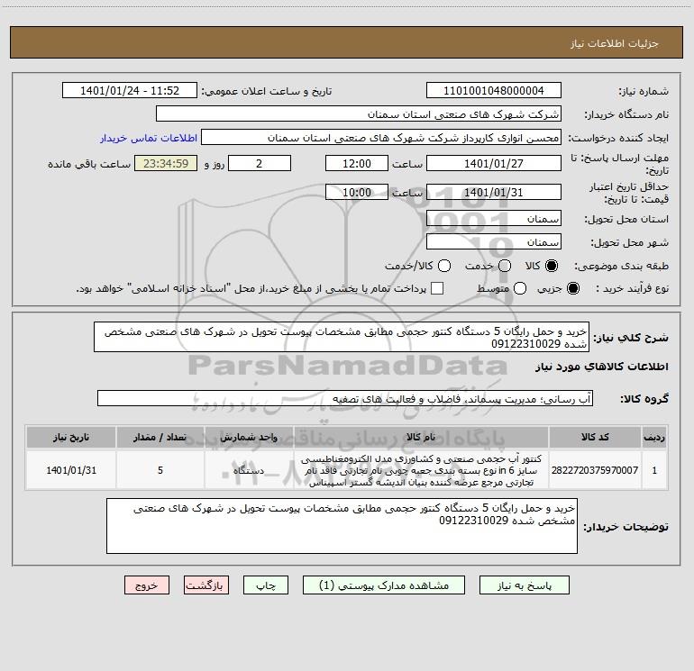Click the delivery province field سمنان
The width and height of the screenshot is (694, 671).
[x=494, y=219]
